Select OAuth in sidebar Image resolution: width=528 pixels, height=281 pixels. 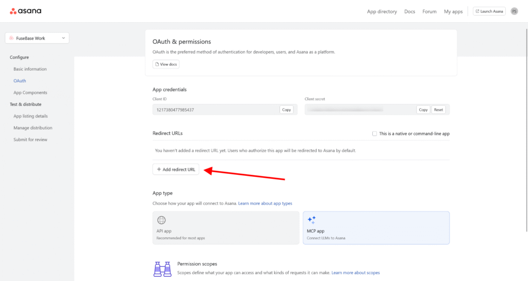pos(20,81)
